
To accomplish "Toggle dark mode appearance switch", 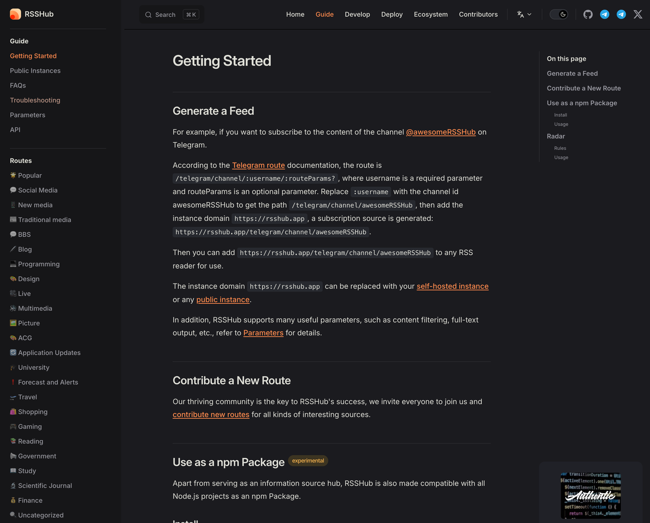I will (559, 15).
